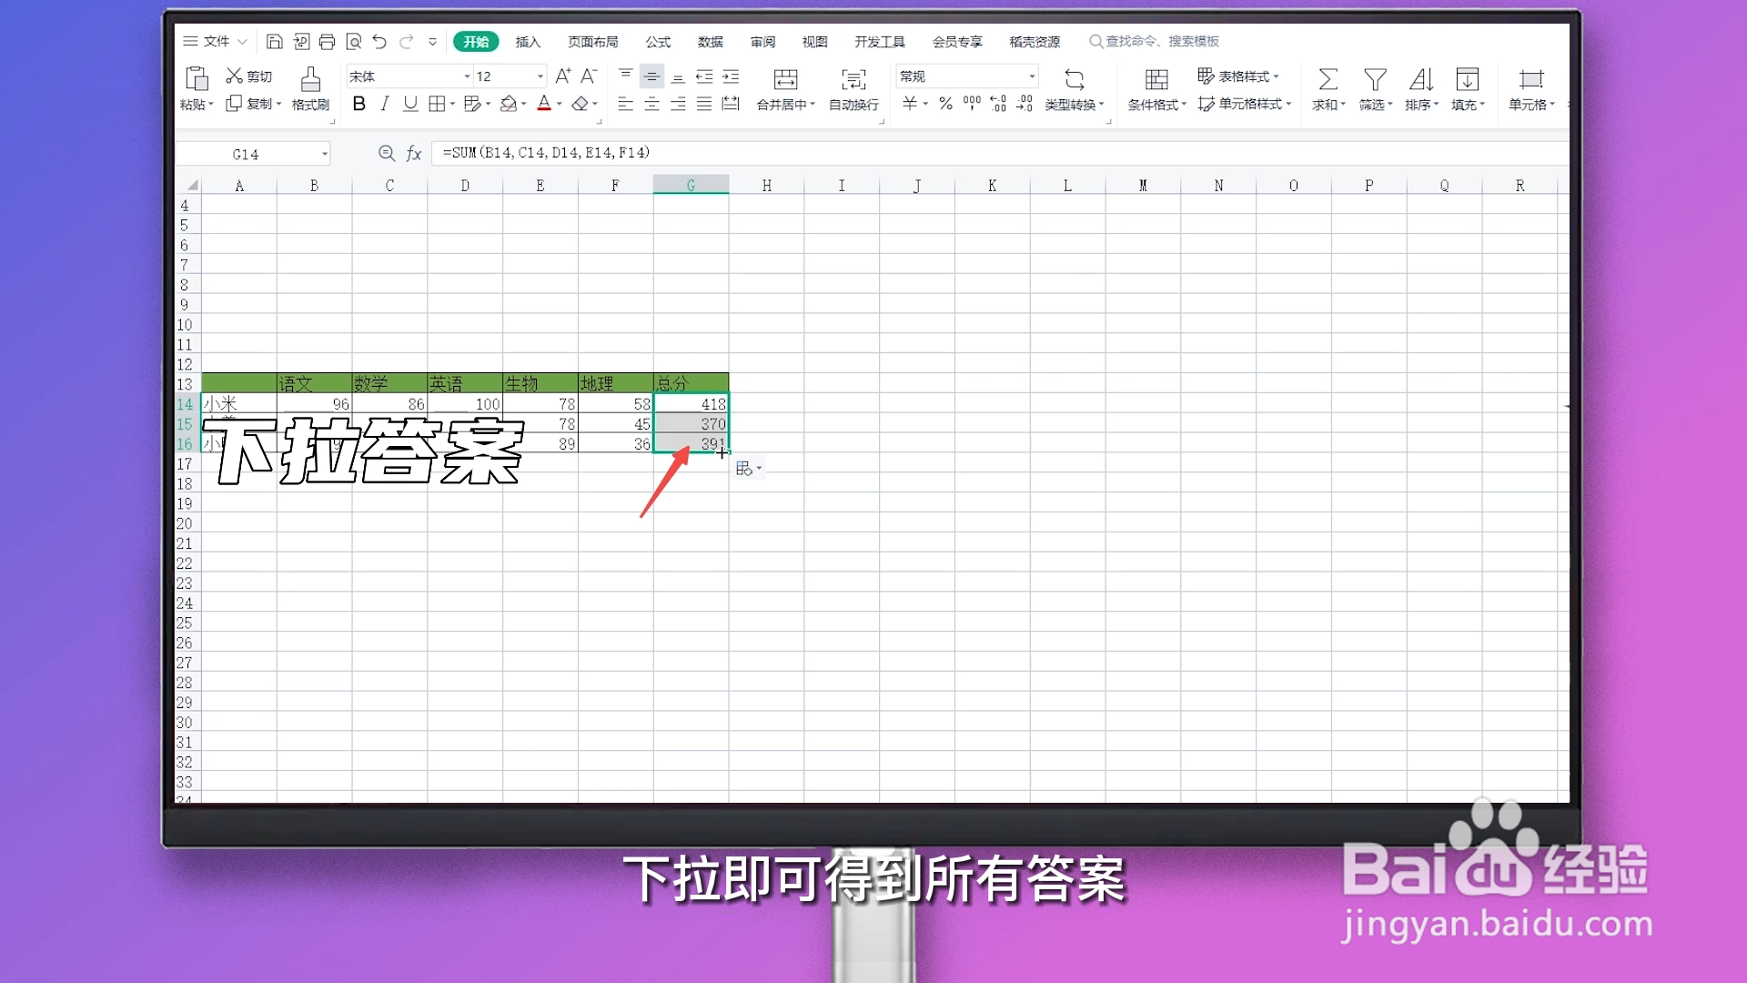This screenshot has height=983, width=1747.
Task: Select the 开始 Home ribbon tab
Action: coord(477,41)
